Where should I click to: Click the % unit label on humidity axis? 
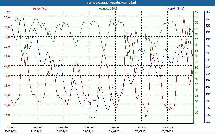196,12
